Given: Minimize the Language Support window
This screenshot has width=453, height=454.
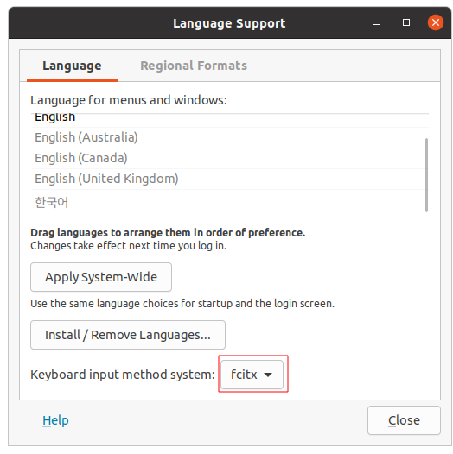Looking at the screenshot, I should [377, 23].
